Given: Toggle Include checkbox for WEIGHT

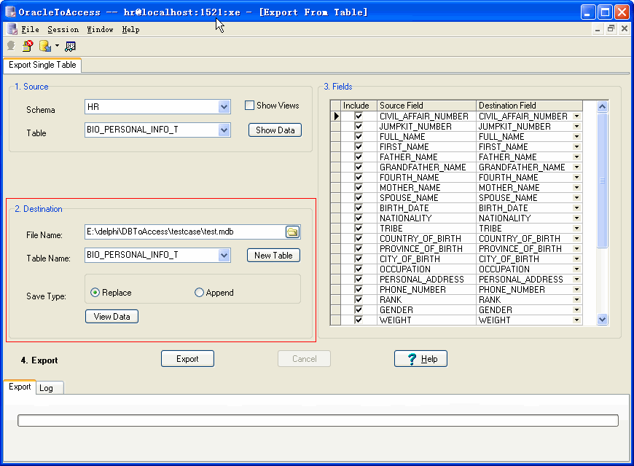Looking at the screenshot, I should 359,320.
